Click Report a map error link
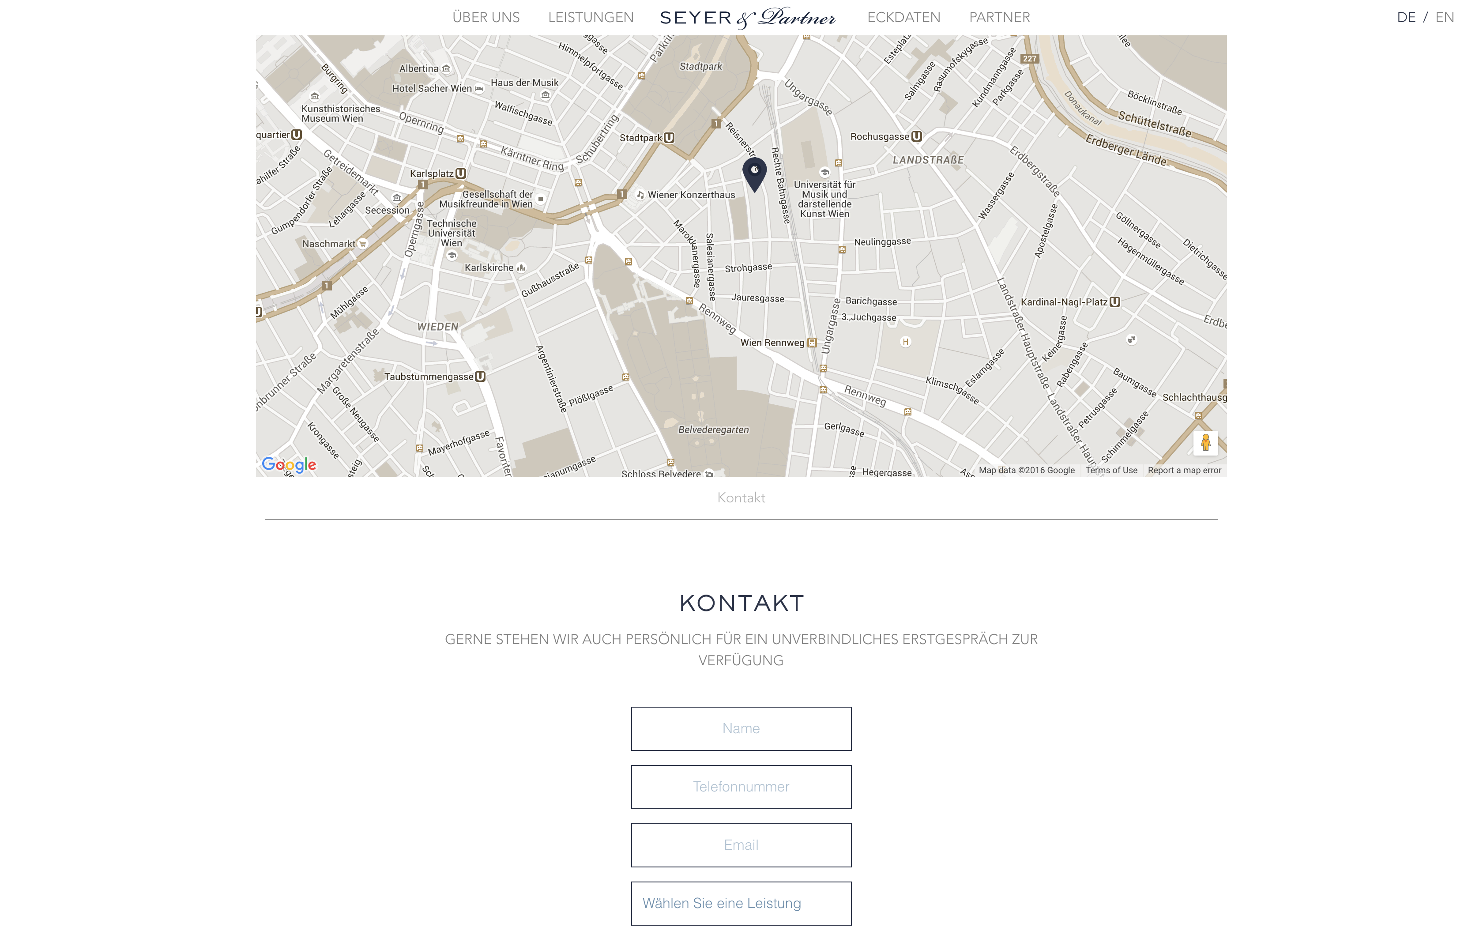Image resolution: width=1483 pixels, height=927 pixels. coord(1184,470)
